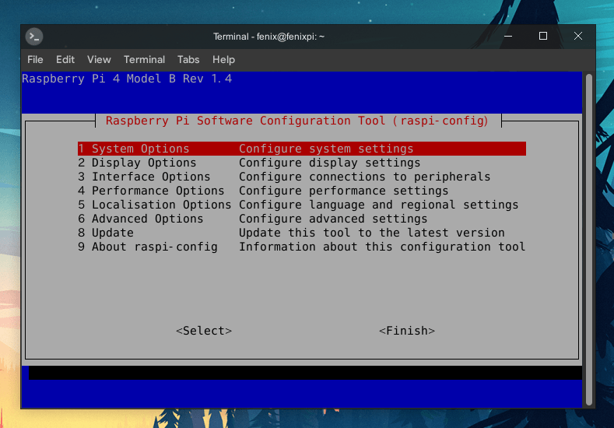The width and height of the screenshot is (614, 428).
Task: Select 8 Update entry
Action: pos(301,233)
